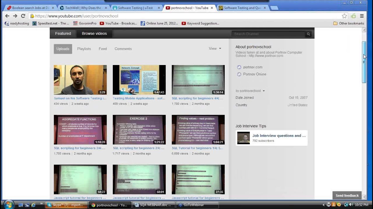The width and height of the screenshot is (373, 209).
Task: Open a new browser tab
Action: 274,8
